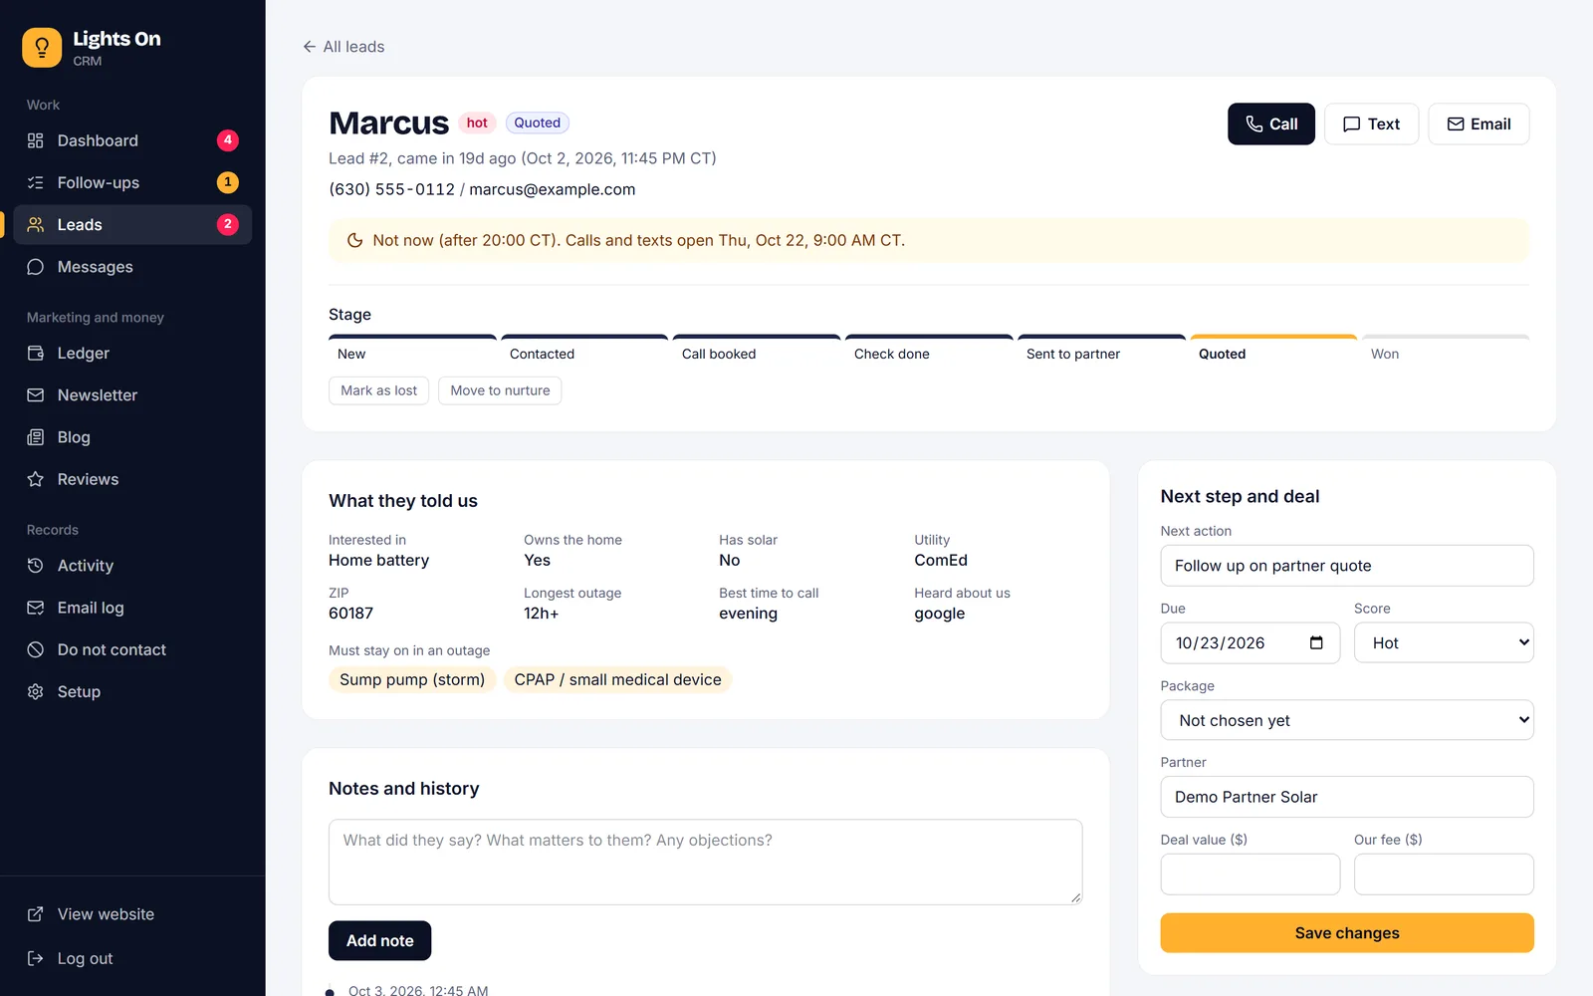Call Marcus with the Call button
This screenshot has width=1593, height=996.
coord(1271,124)
